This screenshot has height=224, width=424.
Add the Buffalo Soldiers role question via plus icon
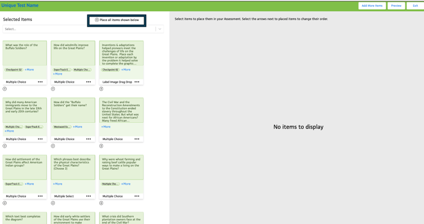[4, 89]
